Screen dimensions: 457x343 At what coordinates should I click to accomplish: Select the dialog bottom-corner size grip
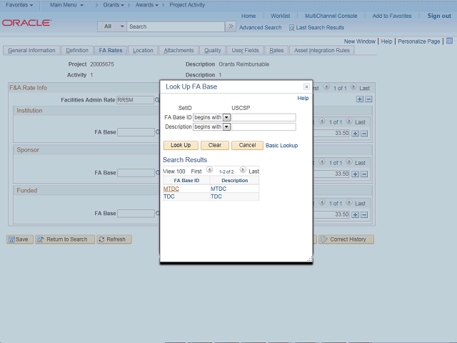tap(310, 259)
